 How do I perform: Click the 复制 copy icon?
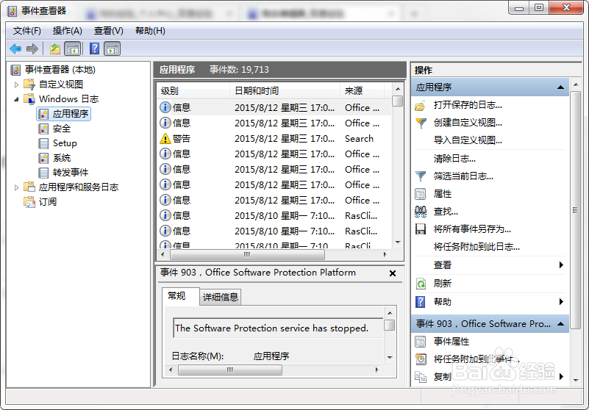[x=421, y=377]
